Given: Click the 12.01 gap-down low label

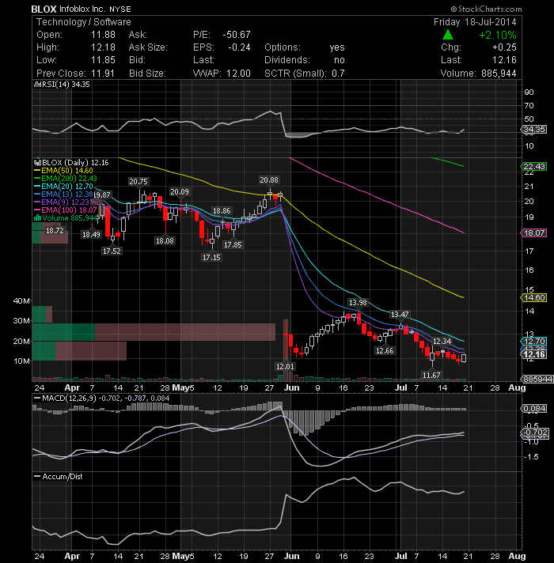Looking at the screenshot, I should pos(285,367).
